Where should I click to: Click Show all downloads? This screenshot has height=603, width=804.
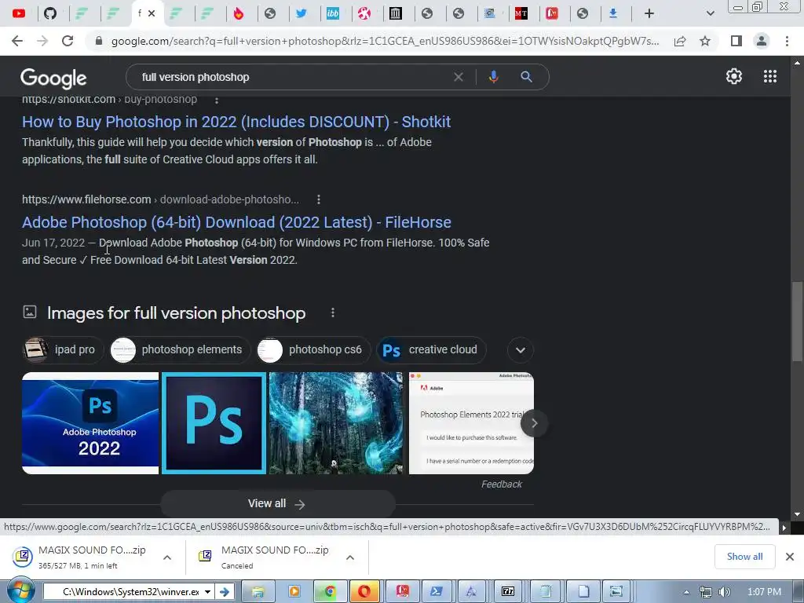click(x=744, y=557)
